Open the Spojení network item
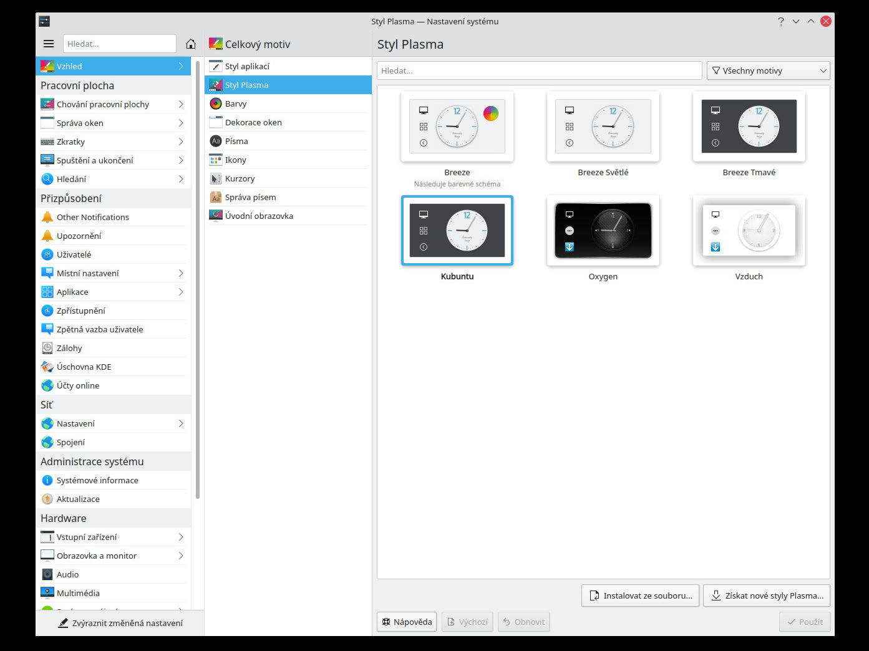Image resolution: width=869 pixels, height=651 pixels. tap(114, 442)
